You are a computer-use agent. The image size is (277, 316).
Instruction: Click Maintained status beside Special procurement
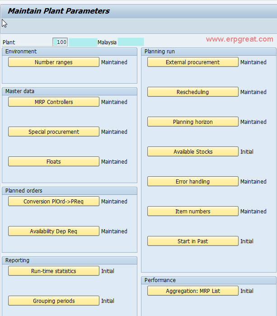[x=114, y=132]
